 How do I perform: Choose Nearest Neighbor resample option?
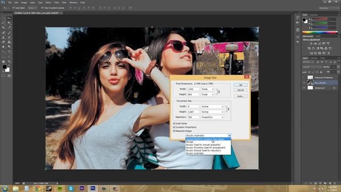pyautogui.click(x=208, y=139)
